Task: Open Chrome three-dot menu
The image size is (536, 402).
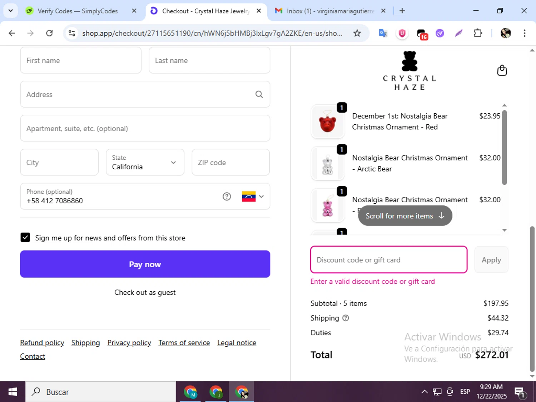Action: (525, 33)
